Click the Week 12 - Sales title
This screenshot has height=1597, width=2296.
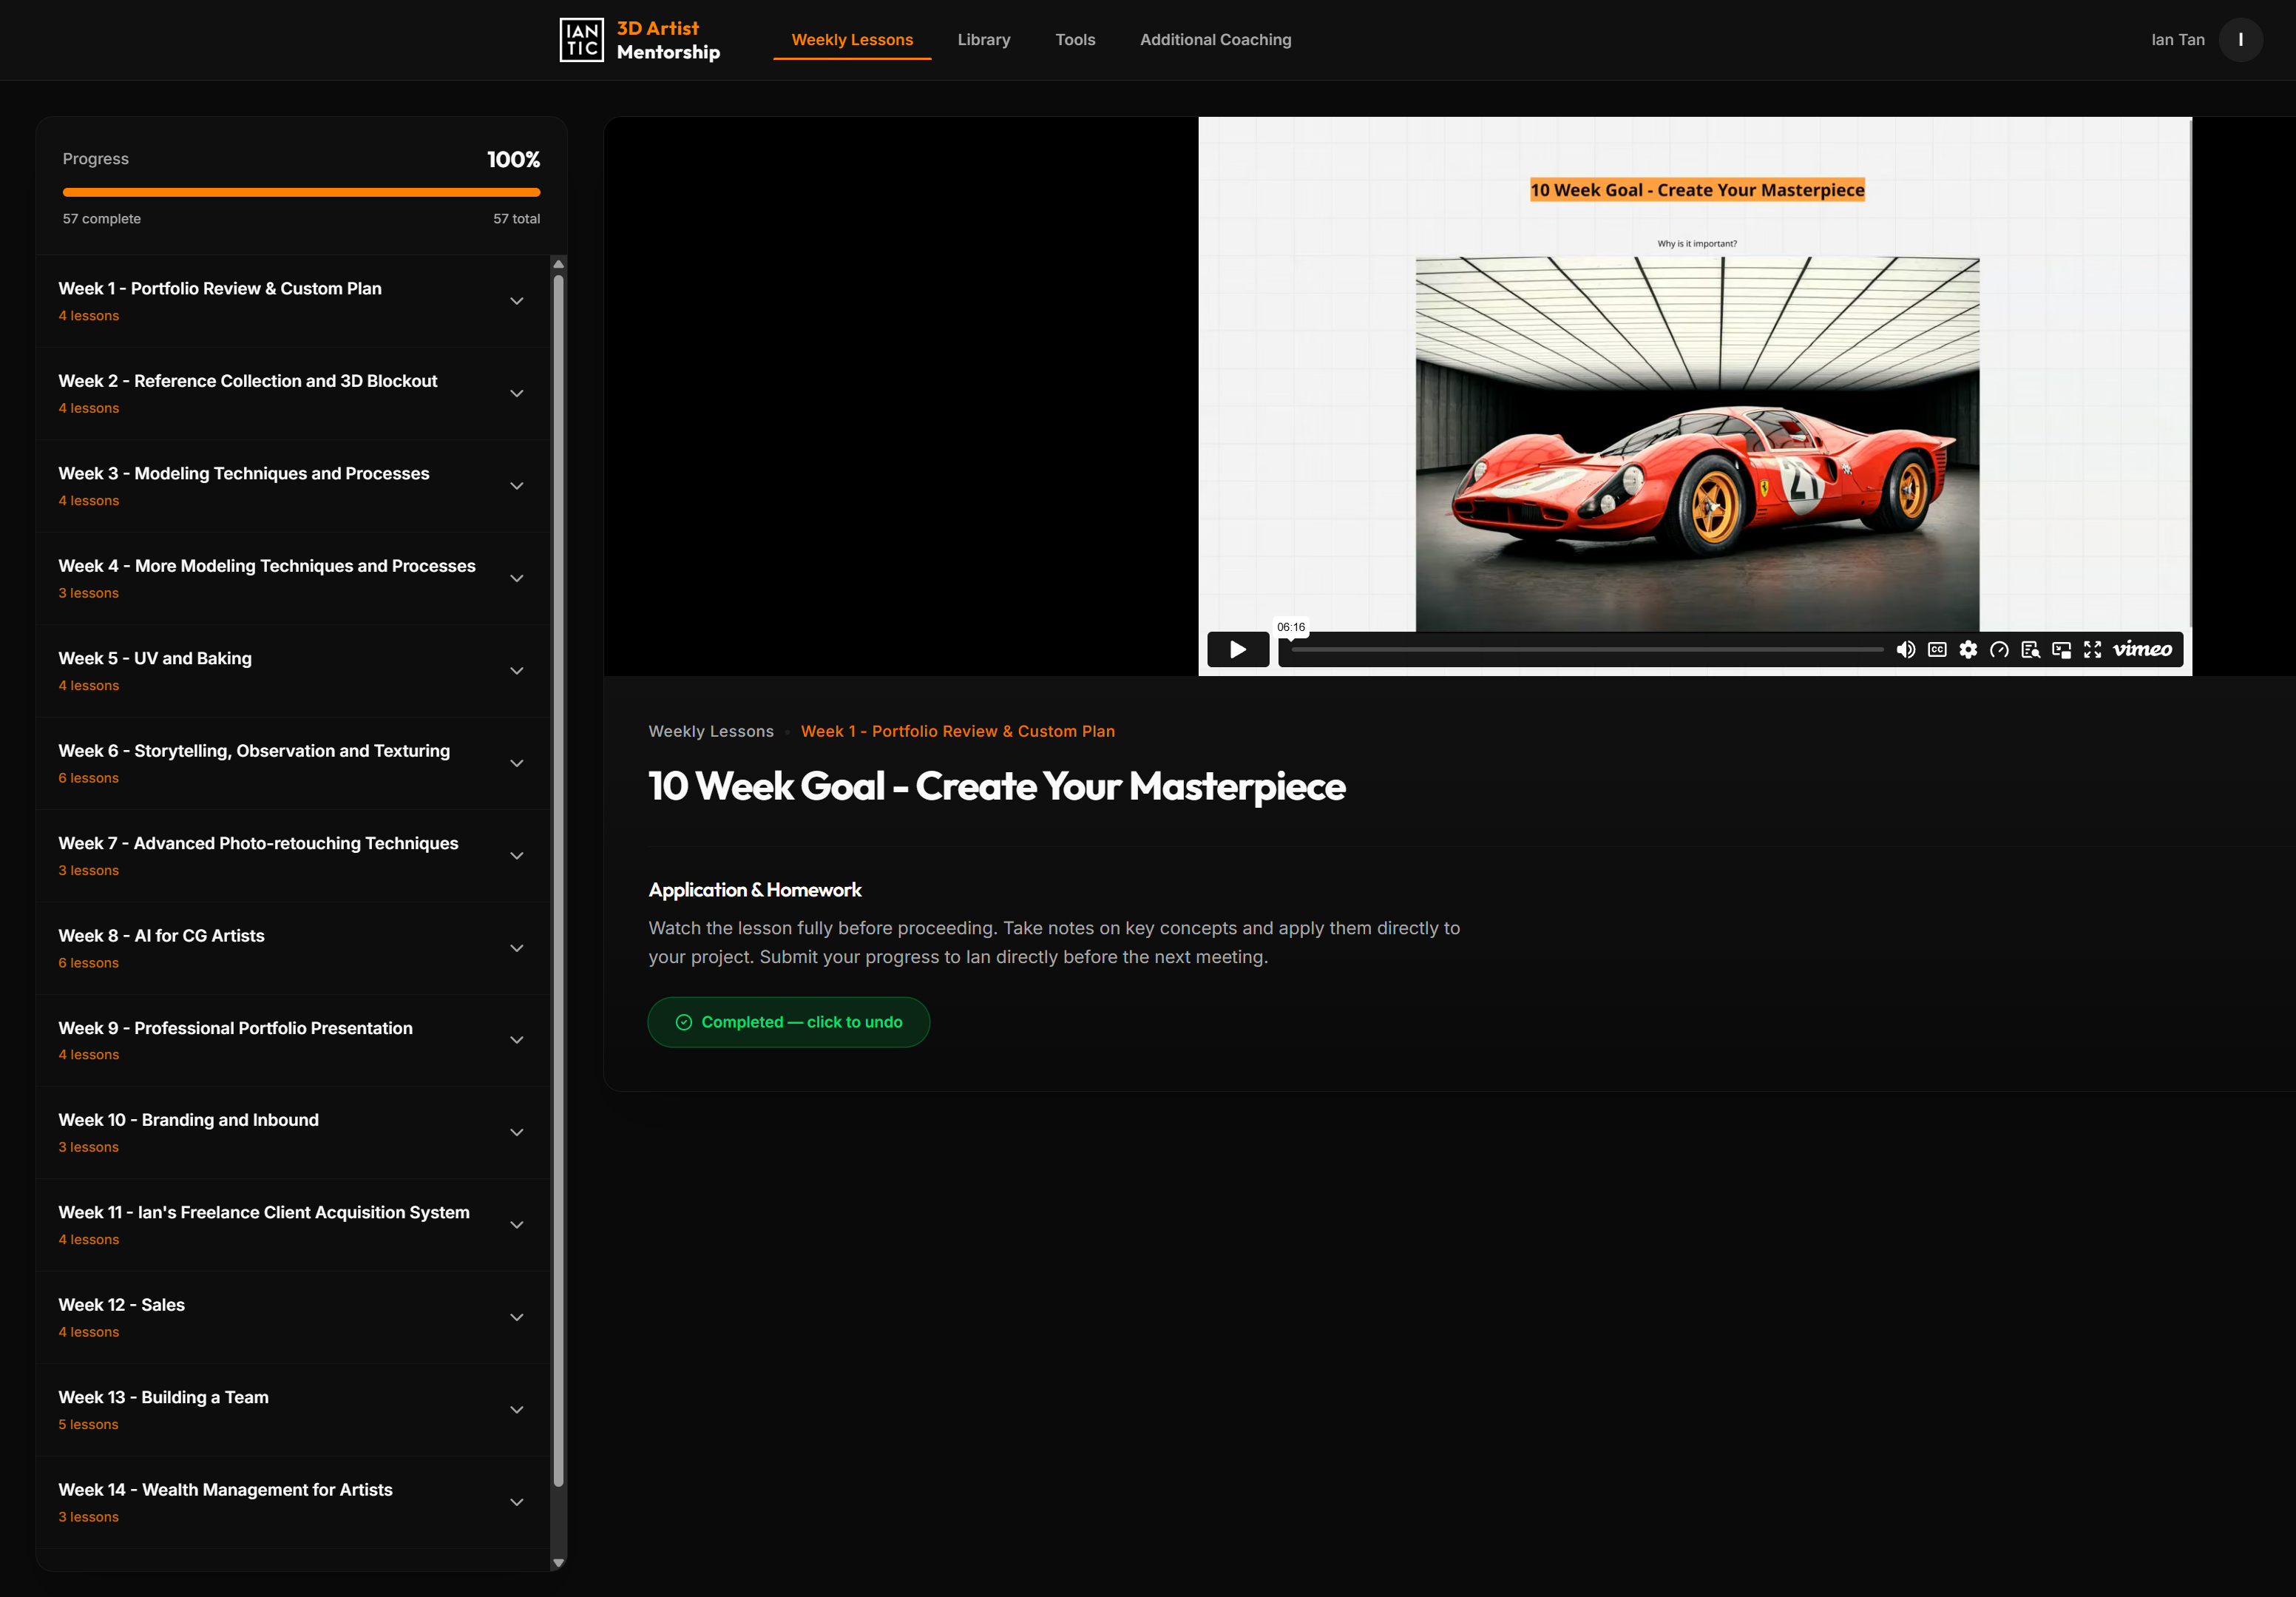coord(121,1305)
